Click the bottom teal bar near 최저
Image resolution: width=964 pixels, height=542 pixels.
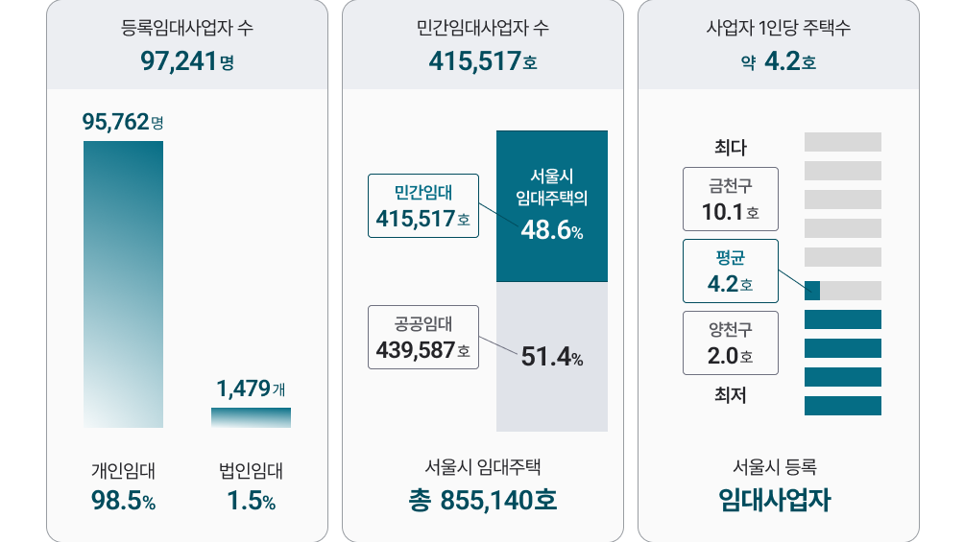tap(843, 406)
